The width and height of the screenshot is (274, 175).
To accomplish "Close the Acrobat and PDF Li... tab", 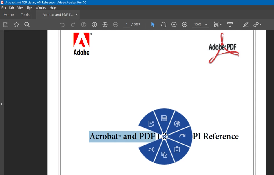I will tap(76, 15).
